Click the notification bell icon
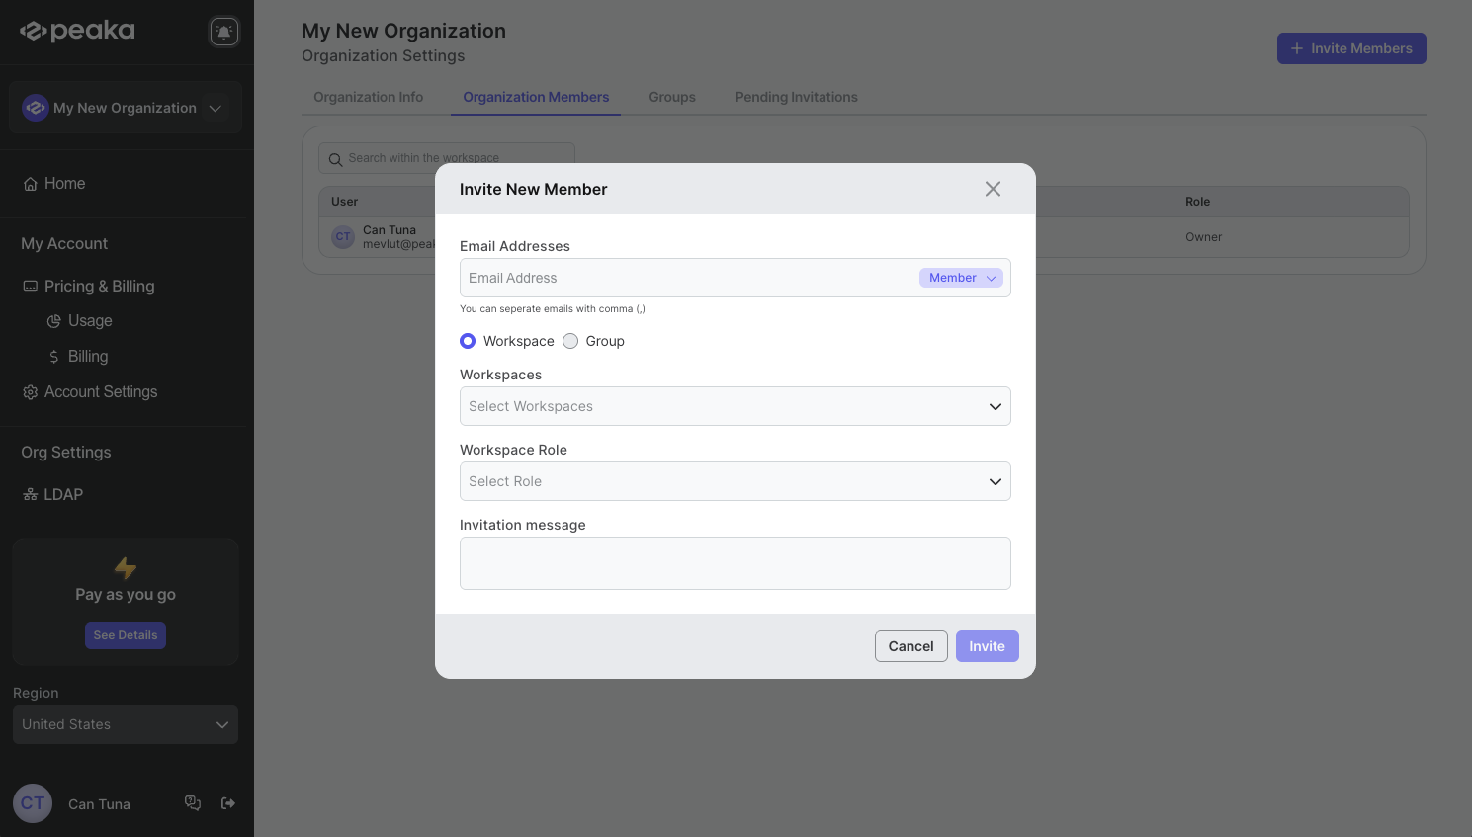 (224, 32)
